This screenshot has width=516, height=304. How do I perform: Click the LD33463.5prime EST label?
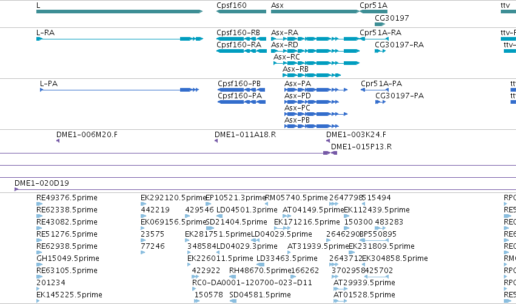(x=287, y=258)
